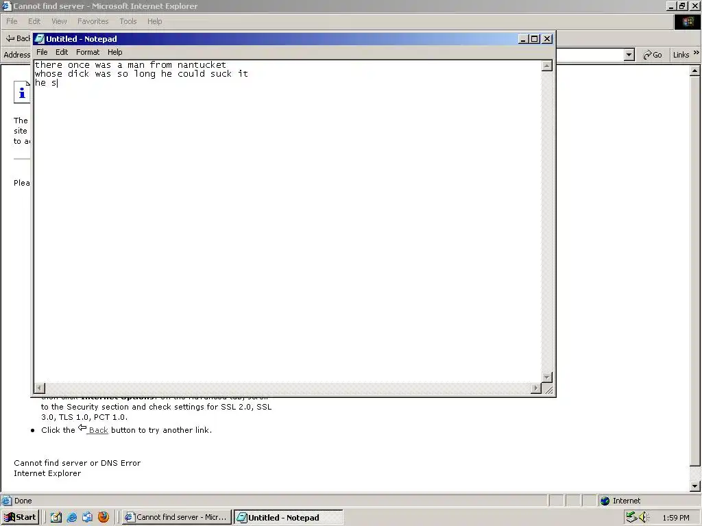Click the Notepad title bar icon
This screenshot has width=702, height=526.
39,39
